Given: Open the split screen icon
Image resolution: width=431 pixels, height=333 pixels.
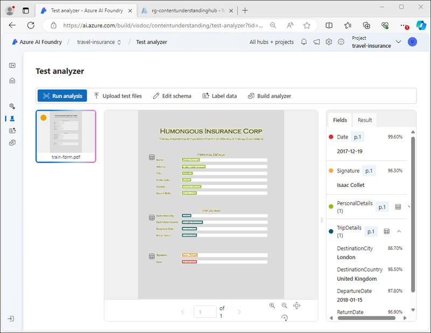Looking at the screenshot, I should (x=329, y=25).
